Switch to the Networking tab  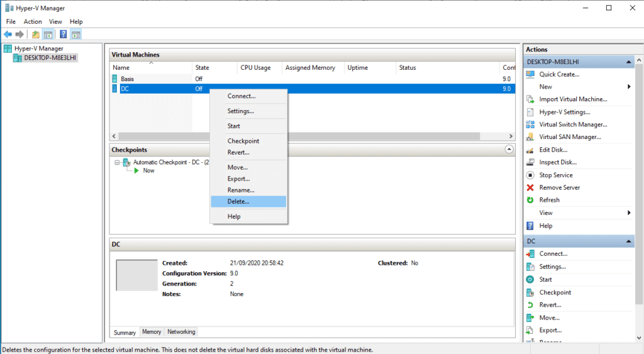pyautogui.click(x=181, y=332)
